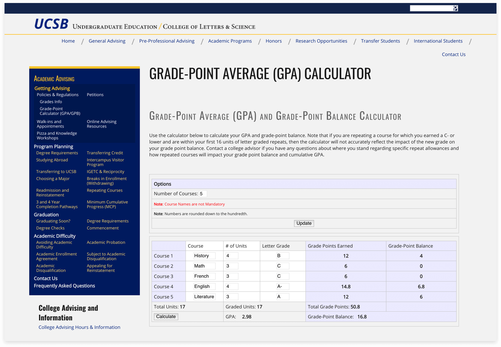The width and height of the screenshot is (501, 347).
Task: Open the Contact Us link at top right
Action: (454, 54)
